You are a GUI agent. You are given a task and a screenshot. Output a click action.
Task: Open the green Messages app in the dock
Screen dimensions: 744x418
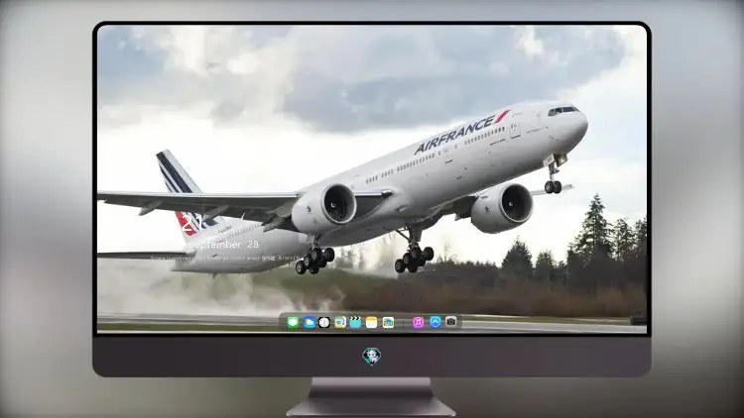coord(293,323)
